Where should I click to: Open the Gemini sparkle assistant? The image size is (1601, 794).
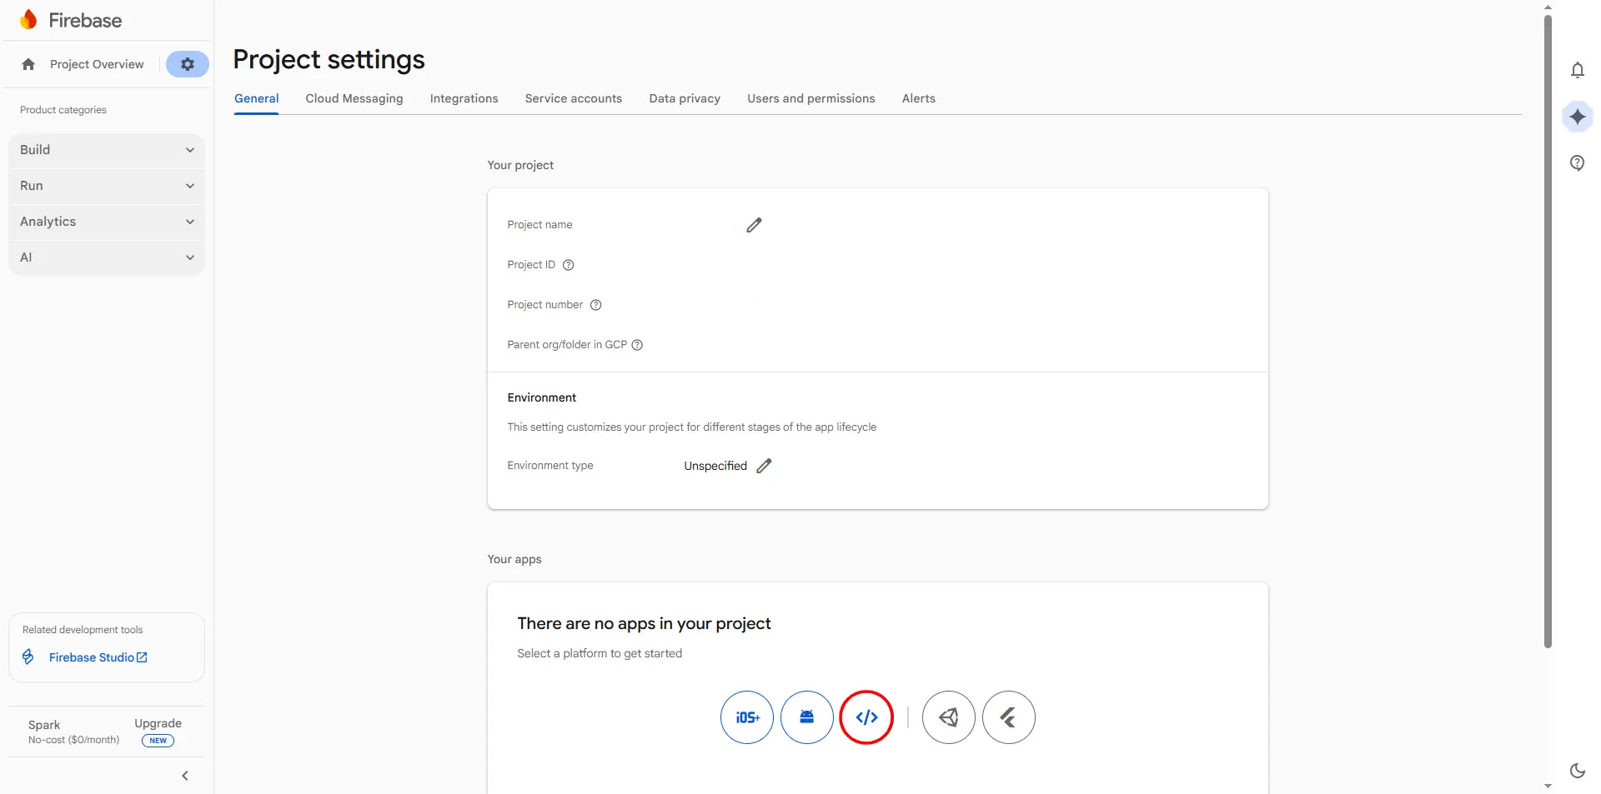click(1577, 117)
